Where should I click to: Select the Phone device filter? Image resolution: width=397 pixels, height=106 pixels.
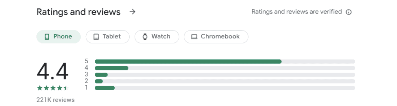58,37
